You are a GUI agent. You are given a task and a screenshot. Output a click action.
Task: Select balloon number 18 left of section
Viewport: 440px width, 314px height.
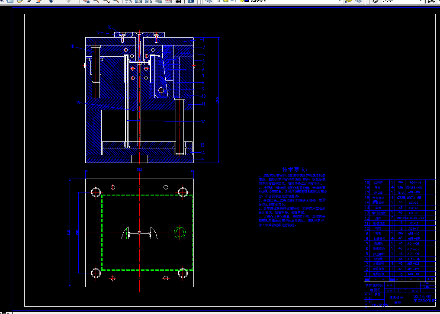tap(72, 47)
